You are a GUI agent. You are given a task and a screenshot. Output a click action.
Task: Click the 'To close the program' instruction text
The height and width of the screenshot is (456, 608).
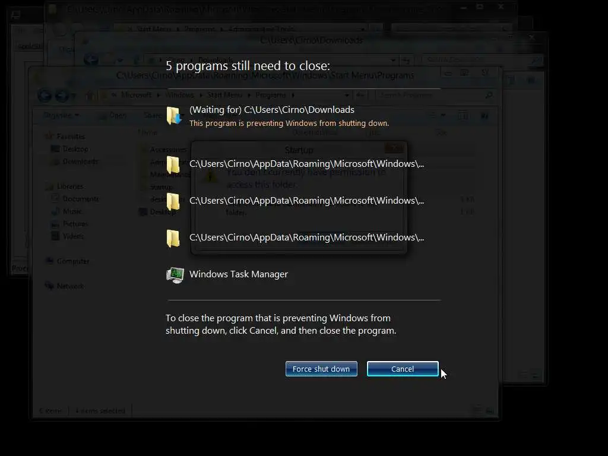[281, 324]
